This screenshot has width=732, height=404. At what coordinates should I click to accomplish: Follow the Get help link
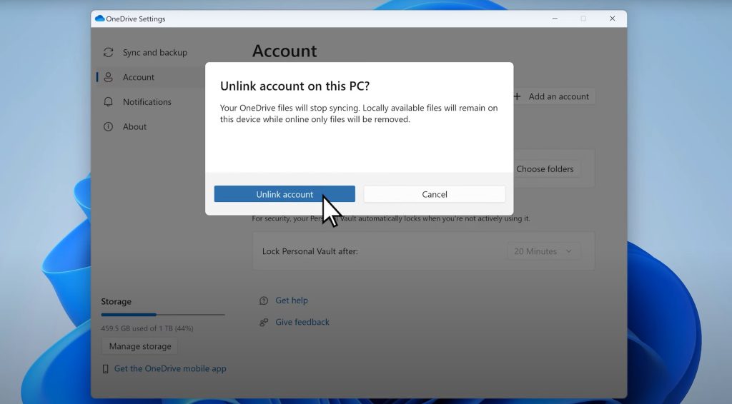coord(292,301)
